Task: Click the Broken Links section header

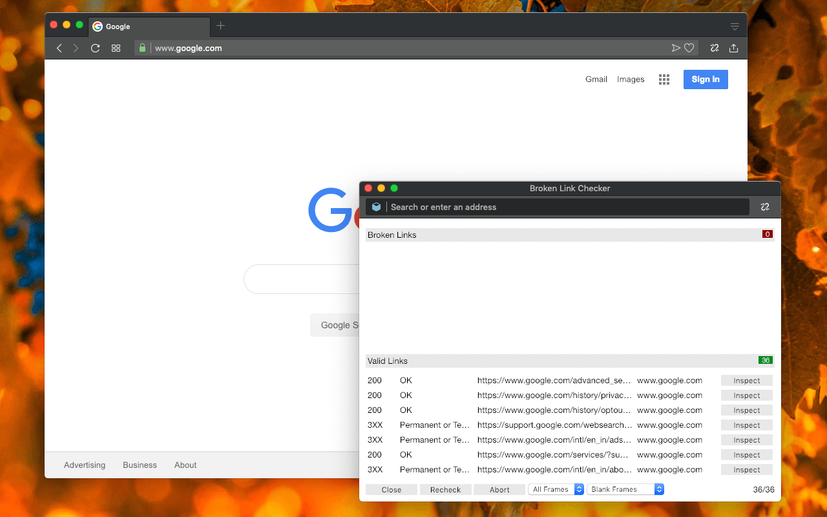Action: point(570,235)
